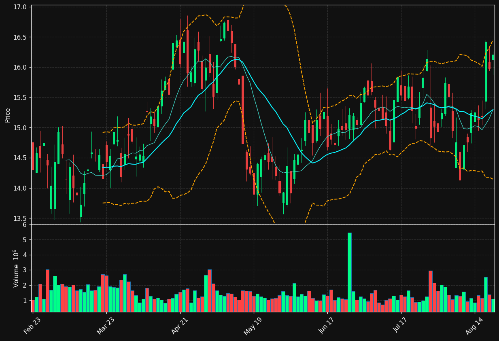
Task: Click the 'Apr 21' date label
Action: (x=180, y=326)
